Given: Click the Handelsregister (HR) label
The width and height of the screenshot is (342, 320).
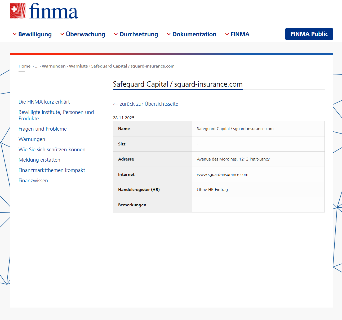Looking at the screenshot, I should tap(139, 190).
